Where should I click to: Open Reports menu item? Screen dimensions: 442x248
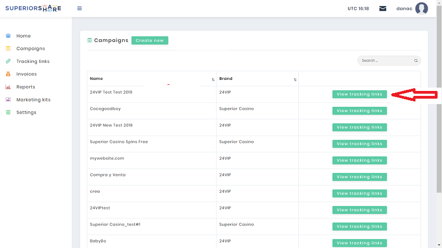tap(25, 87)
